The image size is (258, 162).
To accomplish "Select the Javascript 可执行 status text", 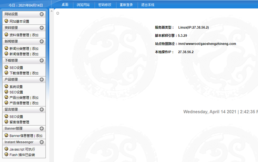I will [22, 149].
